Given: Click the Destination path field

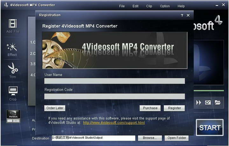Looking at the screenshot, I should (x=94, y=138).
